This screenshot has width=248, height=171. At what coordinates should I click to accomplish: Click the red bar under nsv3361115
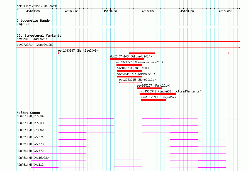click(129, 77)
